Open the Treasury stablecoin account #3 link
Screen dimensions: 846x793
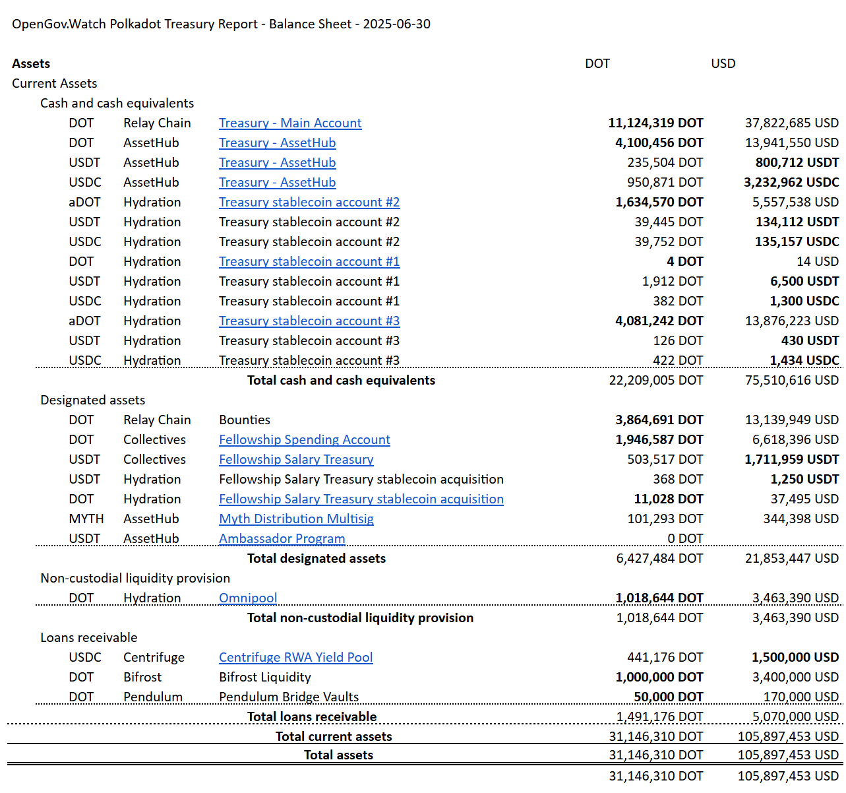pos(309,321)
